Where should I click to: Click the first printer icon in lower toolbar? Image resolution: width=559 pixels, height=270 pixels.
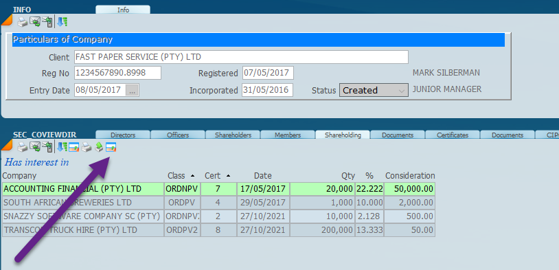[x=23, y=147]
